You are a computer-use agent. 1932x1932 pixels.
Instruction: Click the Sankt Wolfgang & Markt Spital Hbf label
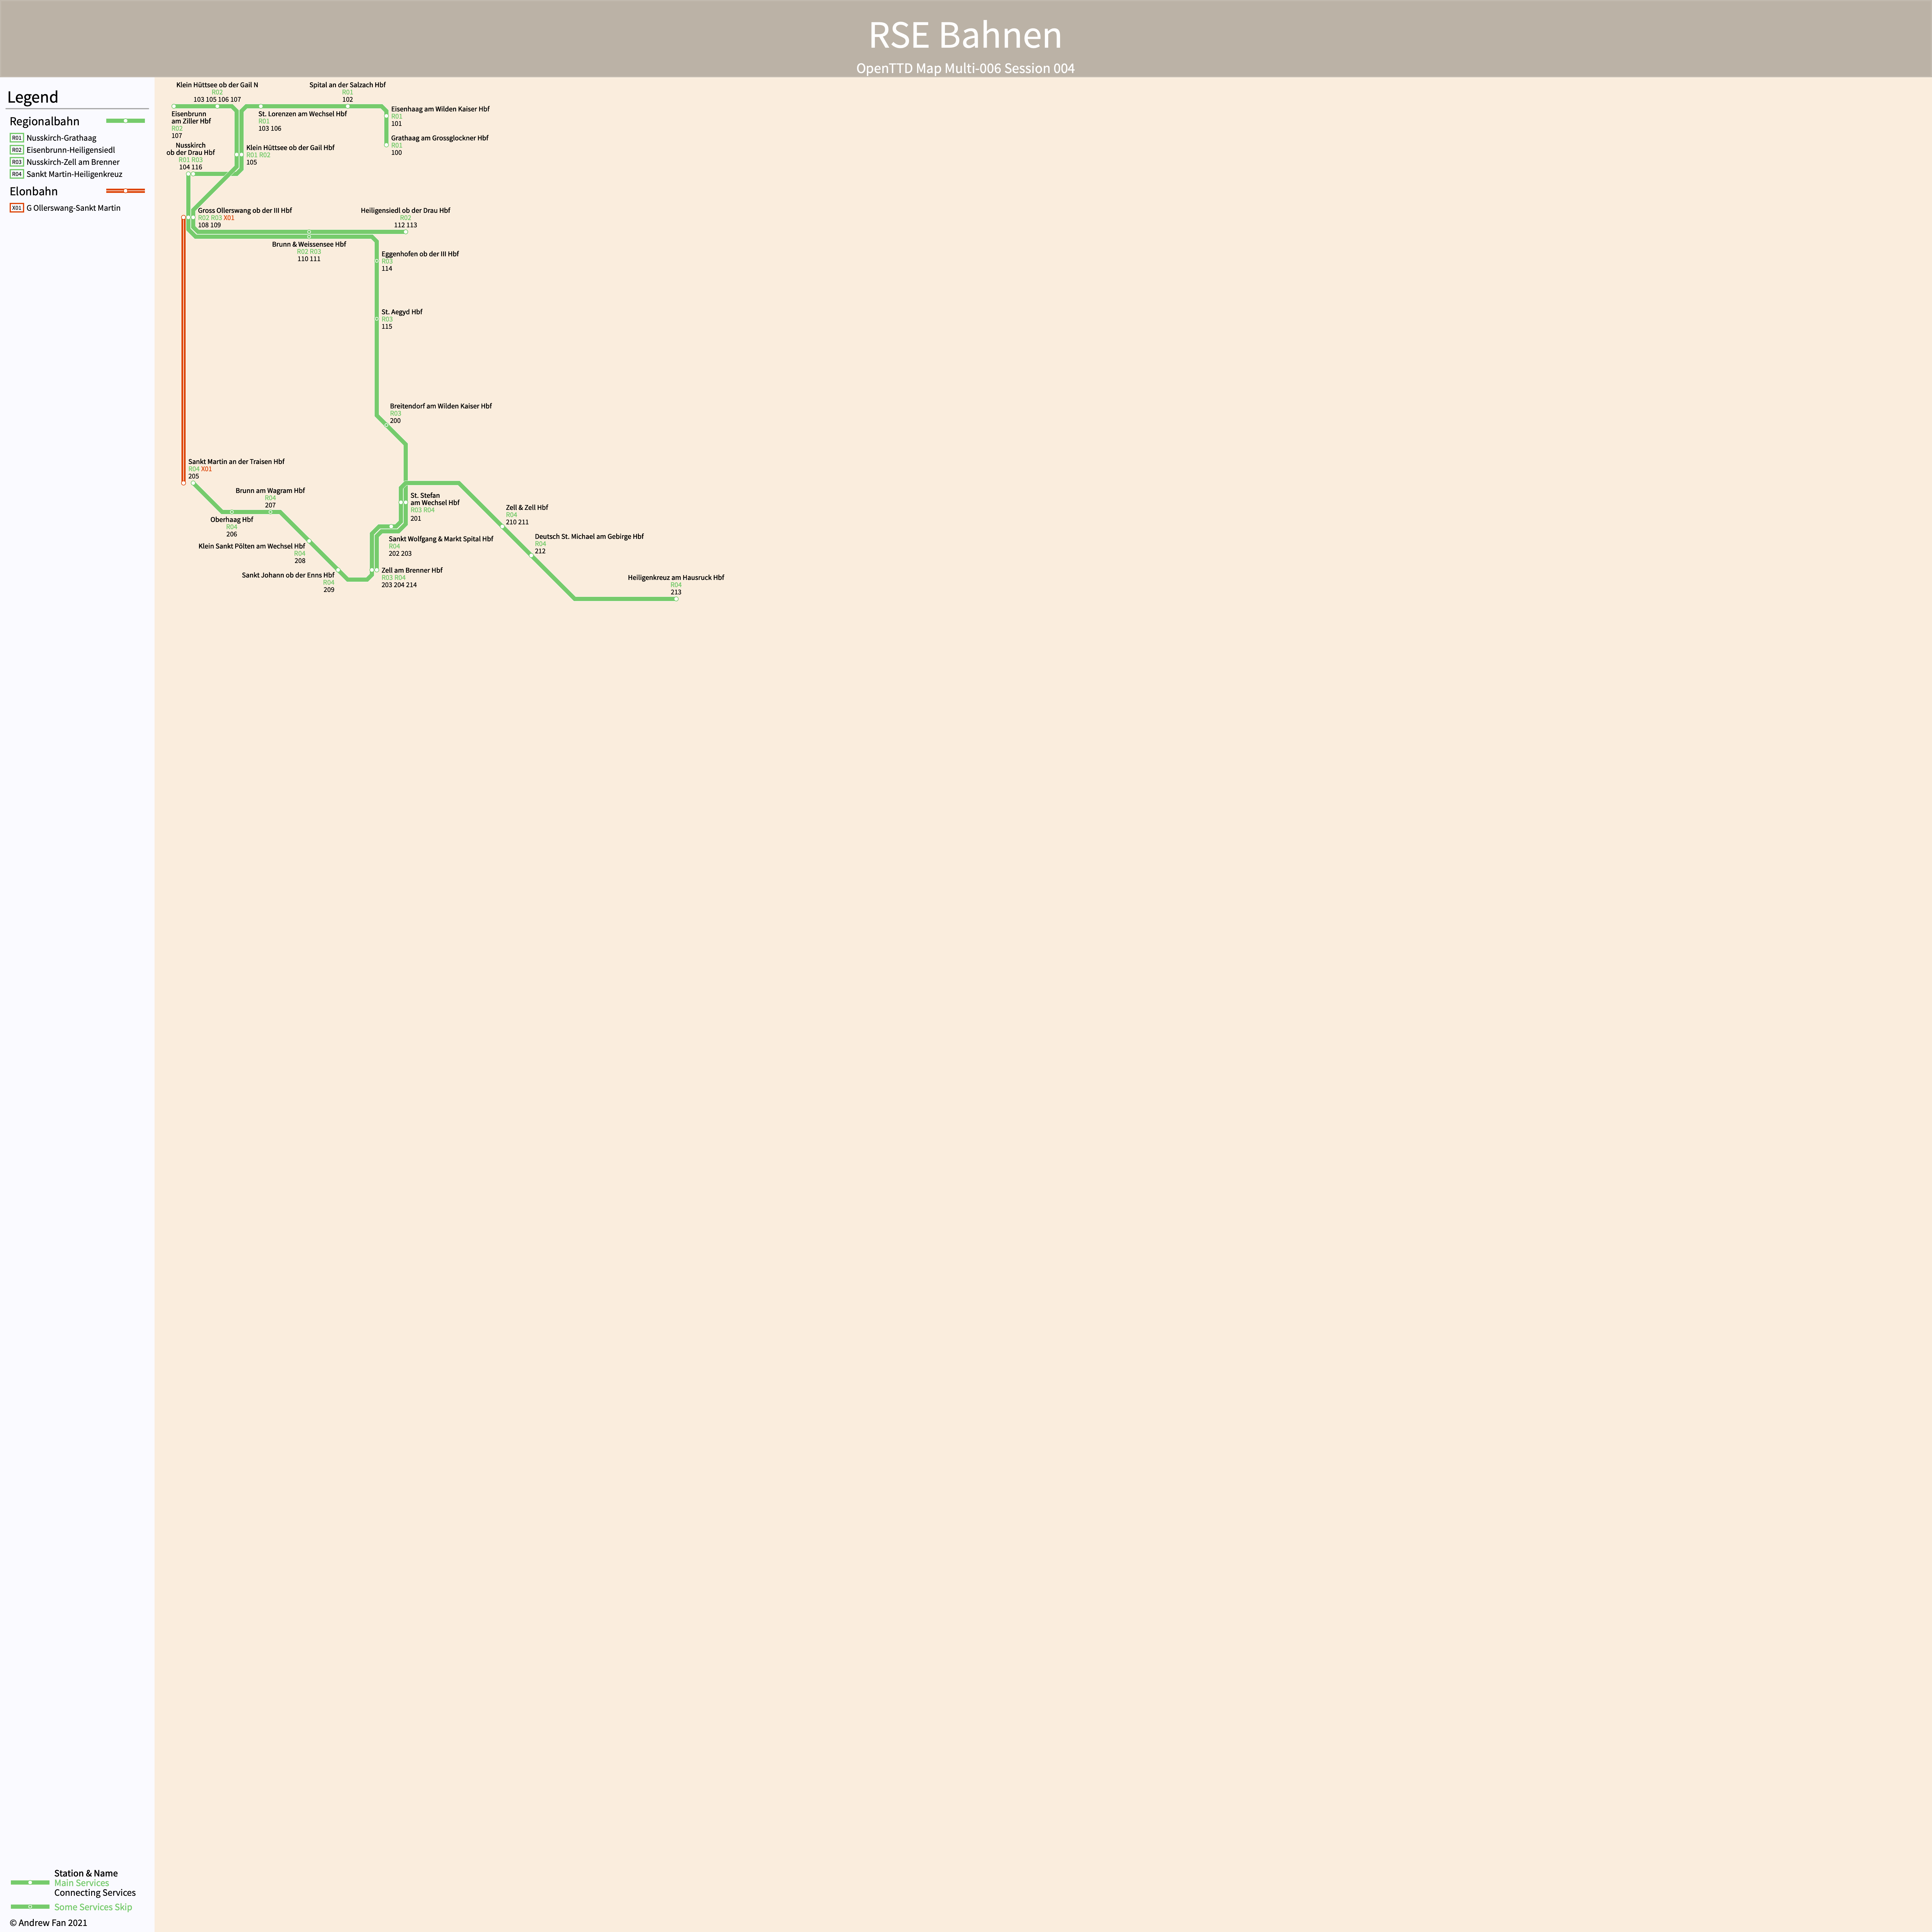441,539
